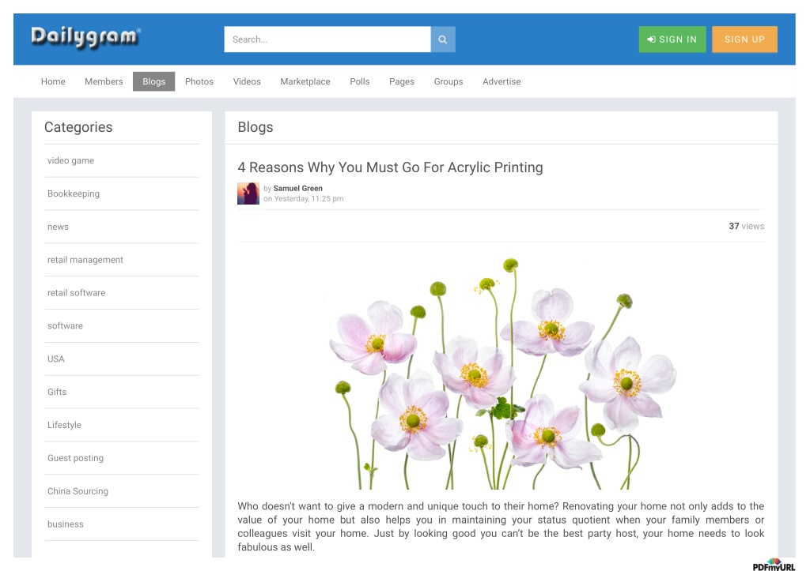Open the Groups menu item

coord(449,81)
